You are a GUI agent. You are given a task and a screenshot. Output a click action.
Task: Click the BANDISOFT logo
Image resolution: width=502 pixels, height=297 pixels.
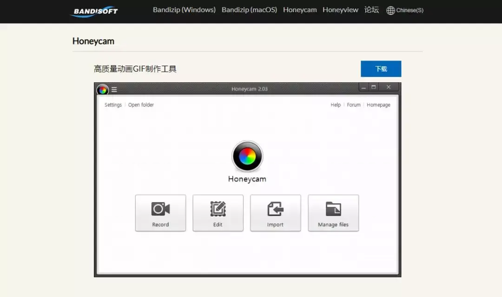pyautogui.click(x=93, y=11)
